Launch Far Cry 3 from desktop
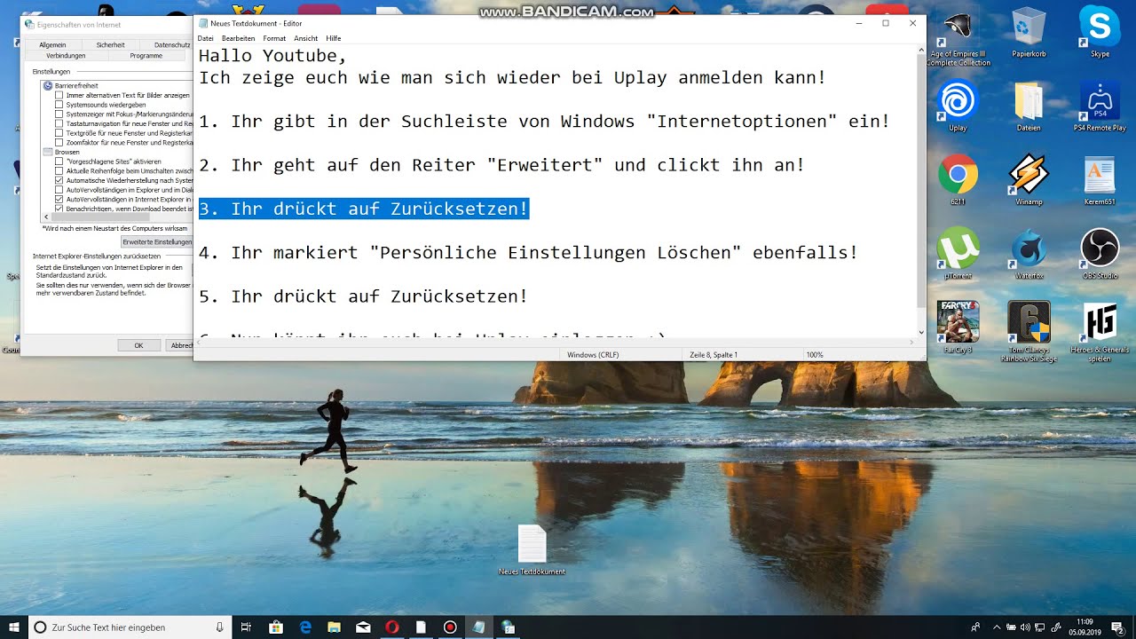Screen dimensions: 1136x639 click(x=958, y=327)
